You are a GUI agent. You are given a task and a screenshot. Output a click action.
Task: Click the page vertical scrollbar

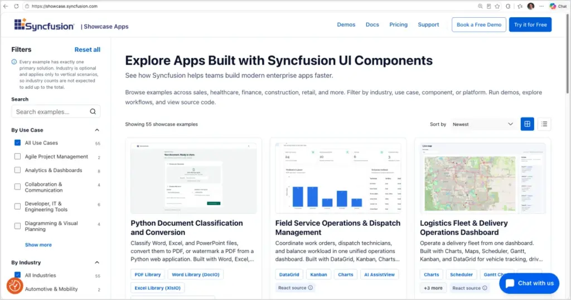click(x=567, y=55)
